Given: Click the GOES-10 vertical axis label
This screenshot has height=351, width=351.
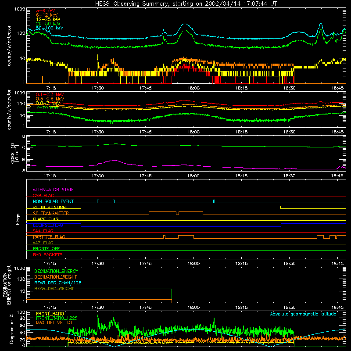Looking at the screenshot, I should (14, 153).
